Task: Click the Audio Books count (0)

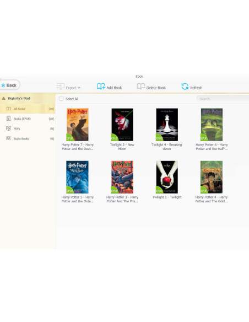Action: (x=52, y=138)
